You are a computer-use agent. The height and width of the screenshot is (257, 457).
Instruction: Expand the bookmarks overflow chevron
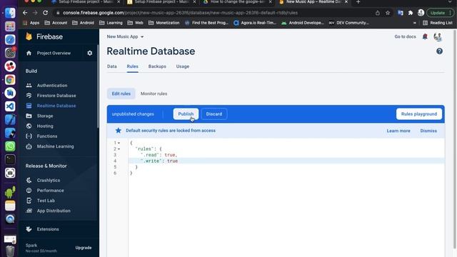(414, 23)
